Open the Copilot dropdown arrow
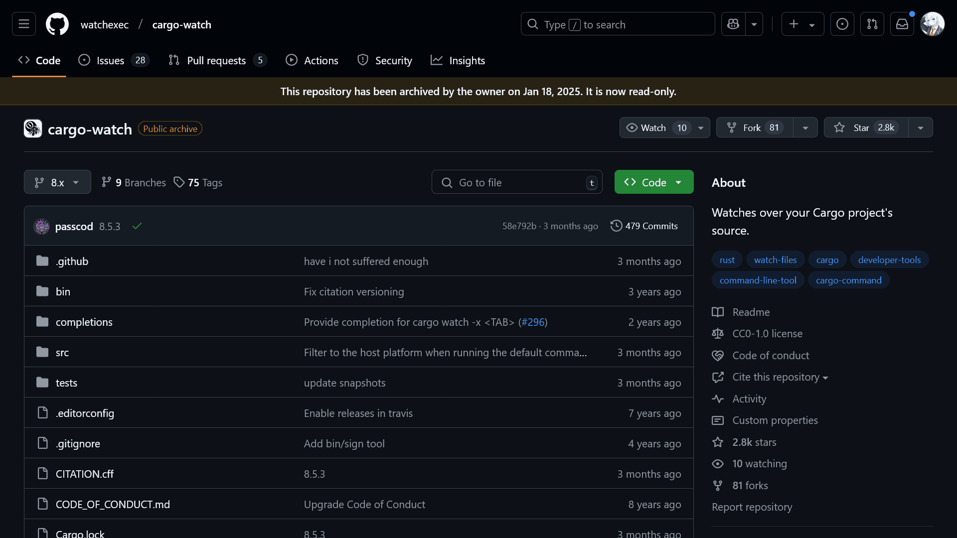Screen dimensions: 957x538 [x=754, y=24]
